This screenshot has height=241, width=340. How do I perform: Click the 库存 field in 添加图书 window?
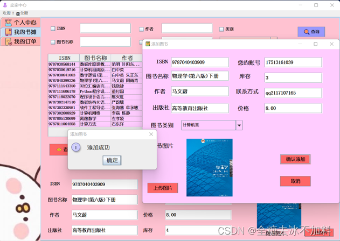click(x=293, y=77)
